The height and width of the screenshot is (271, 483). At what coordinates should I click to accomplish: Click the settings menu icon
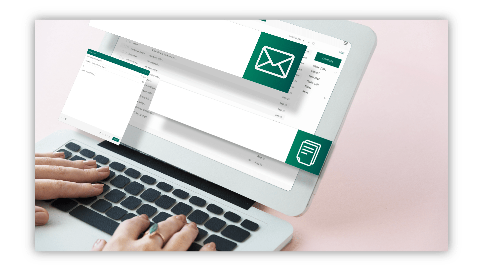tap(345, 43)
